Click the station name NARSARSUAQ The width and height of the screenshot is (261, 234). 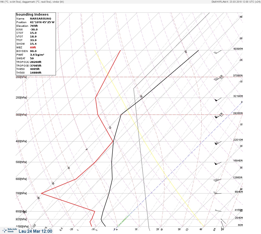pyautogui.click(x=40, y=19)
